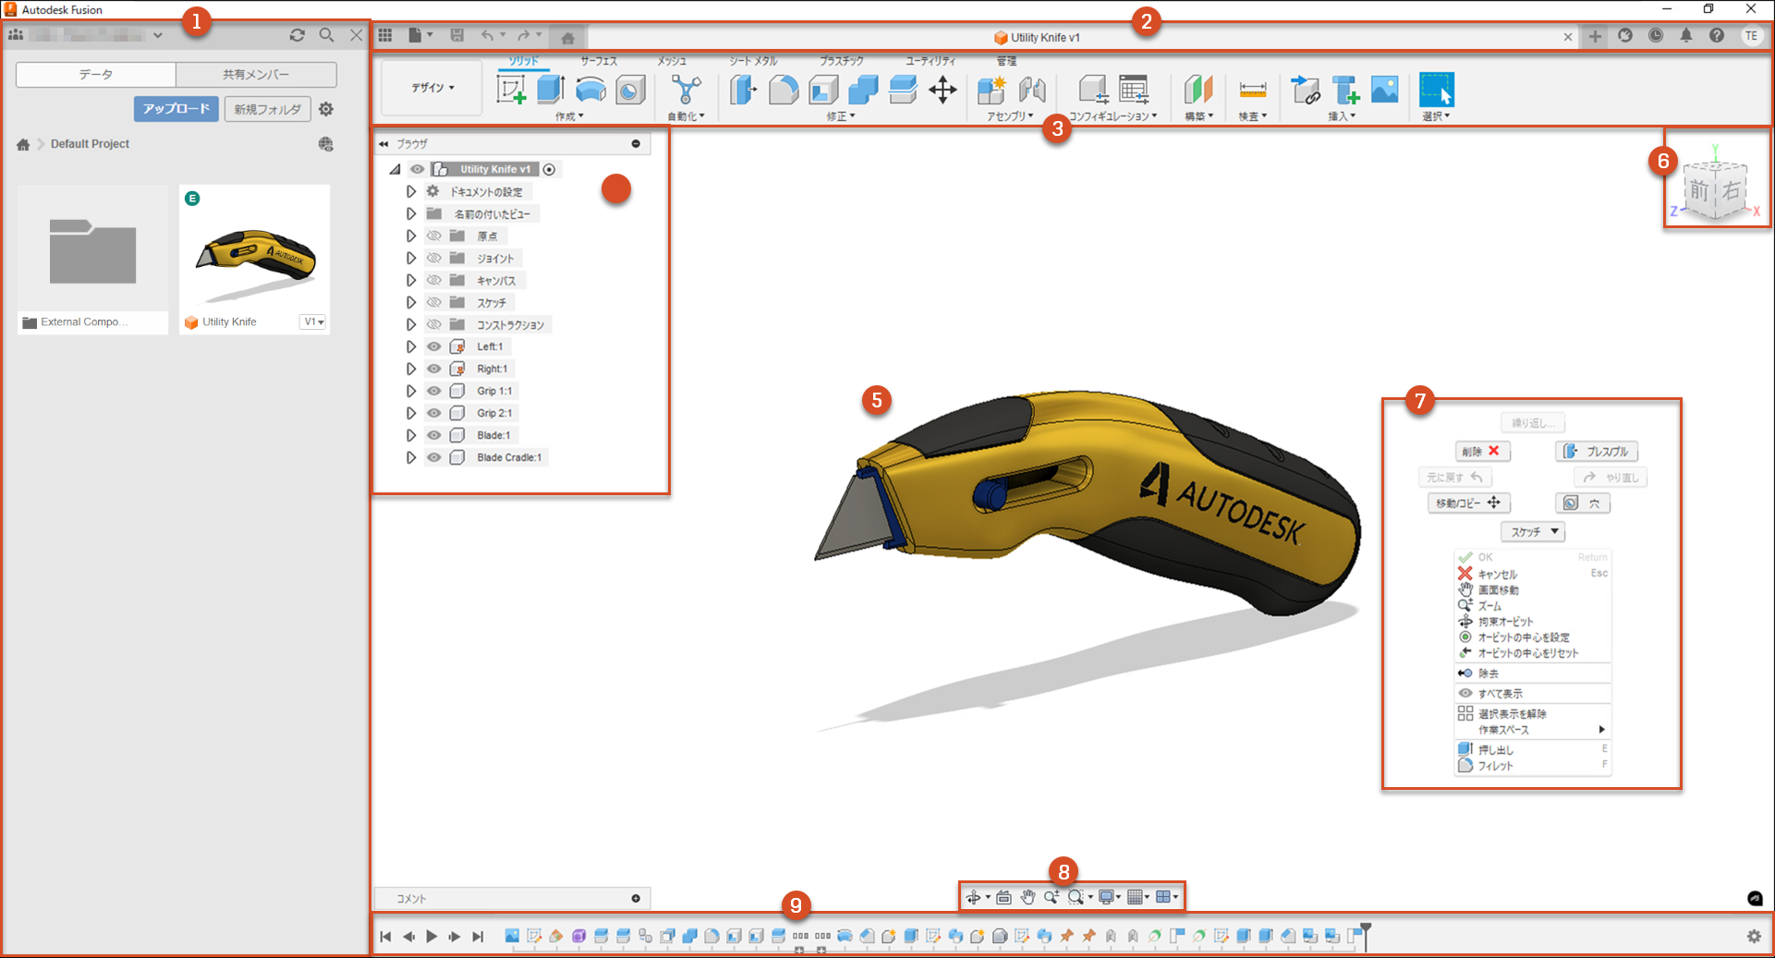Open the プラスチック tab
Screen dimensions: 1775x958
point(842,61)
